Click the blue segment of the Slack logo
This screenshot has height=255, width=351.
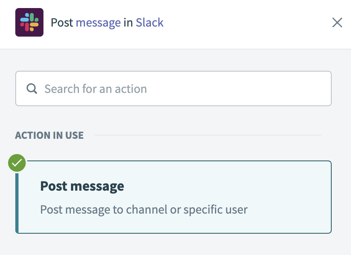(x=24, y=20)
